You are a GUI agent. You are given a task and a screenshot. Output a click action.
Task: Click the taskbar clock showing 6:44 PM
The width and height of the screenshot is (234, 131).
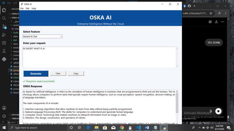click(219, 128)
